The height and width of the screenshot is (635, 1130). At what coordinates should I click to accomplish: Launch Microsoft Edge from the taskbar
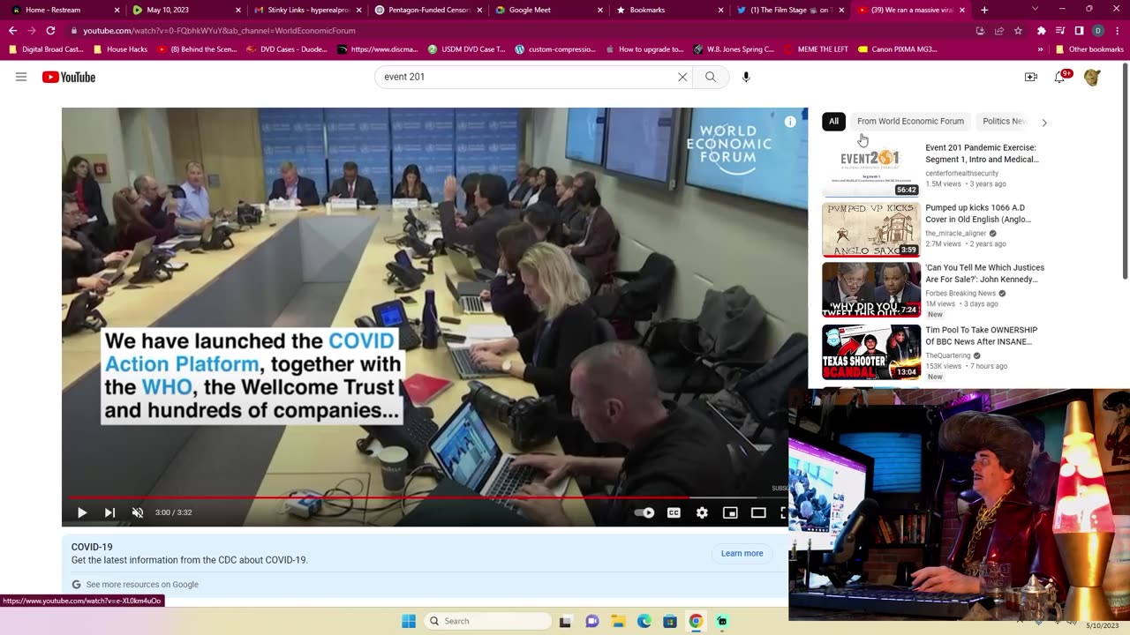click(x=644, y=621)
